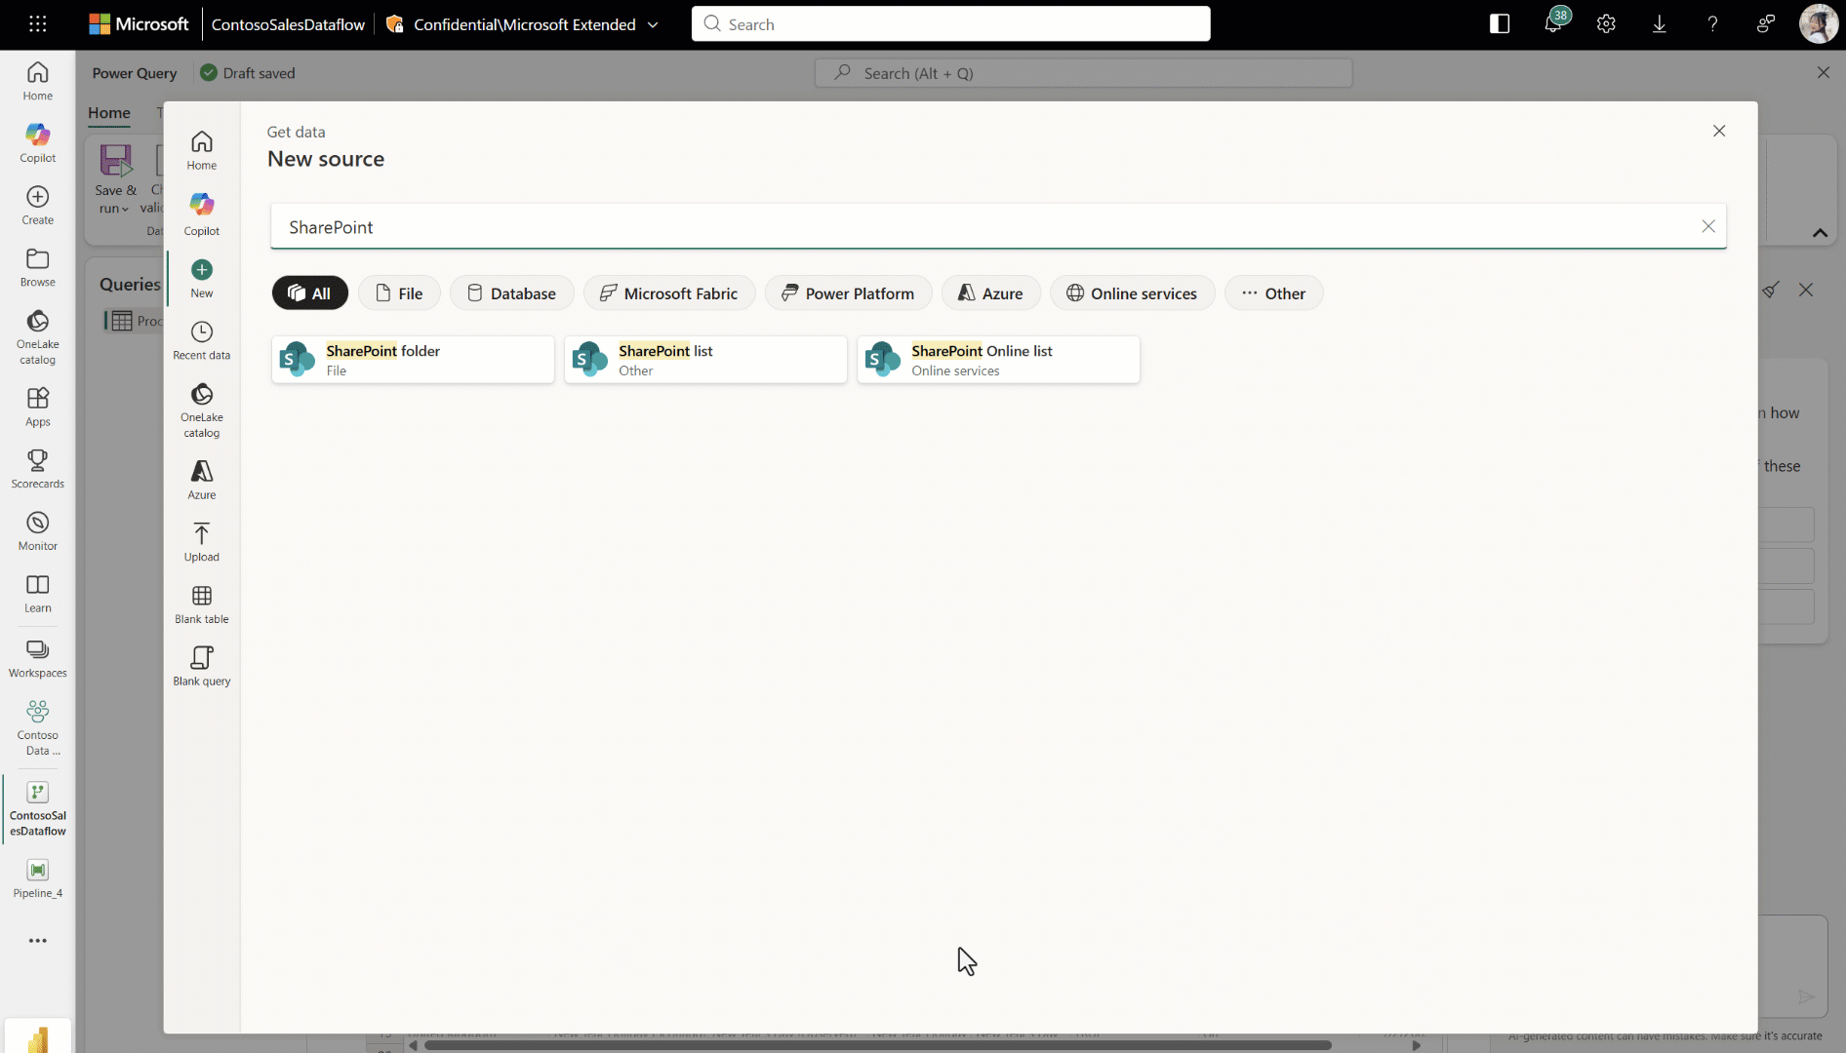
Task: Collapse the ribbon with the chevron
Action: tap(1820, 233)
